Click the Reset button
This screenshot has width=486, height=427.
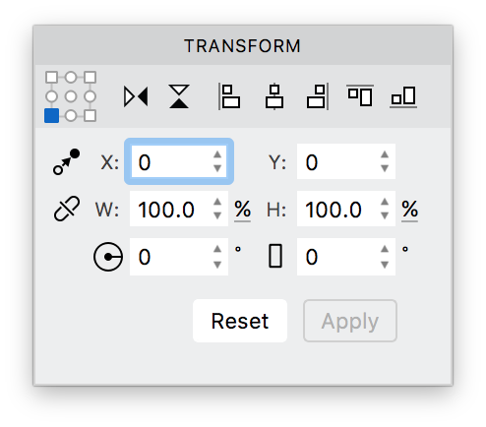tap(240, 321)
